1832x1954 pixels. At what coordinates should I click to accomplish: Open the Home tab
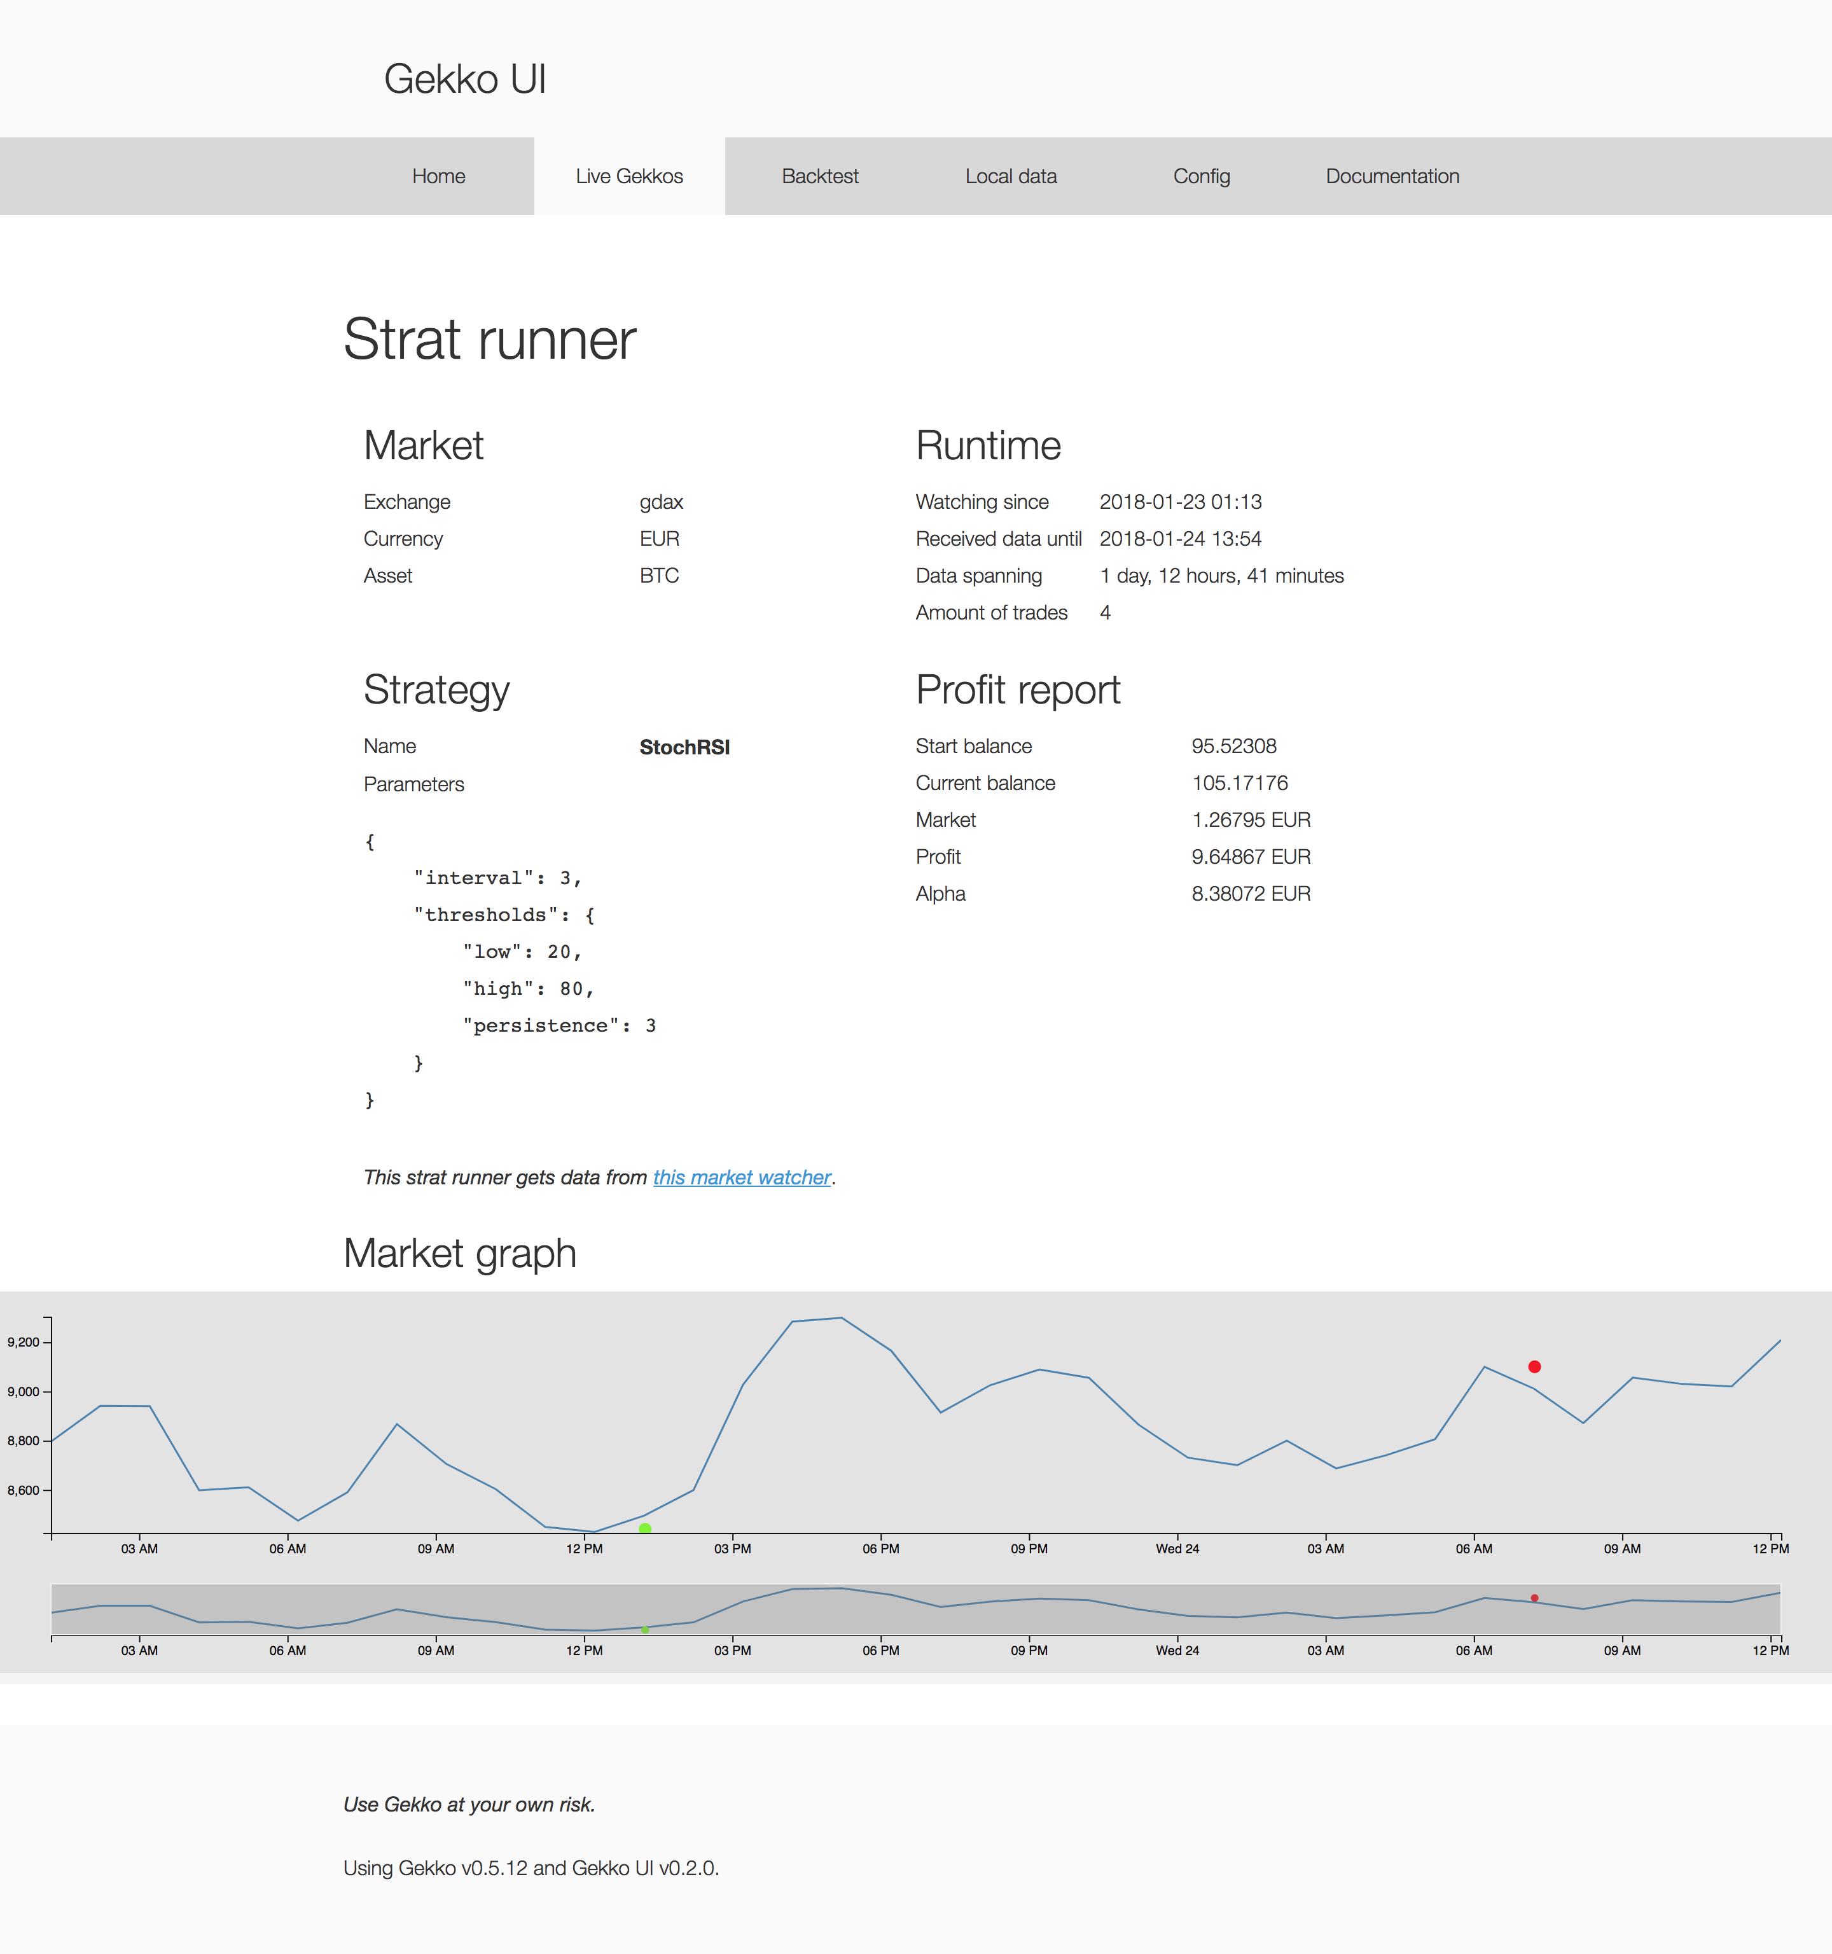click(x=438, y=176)
